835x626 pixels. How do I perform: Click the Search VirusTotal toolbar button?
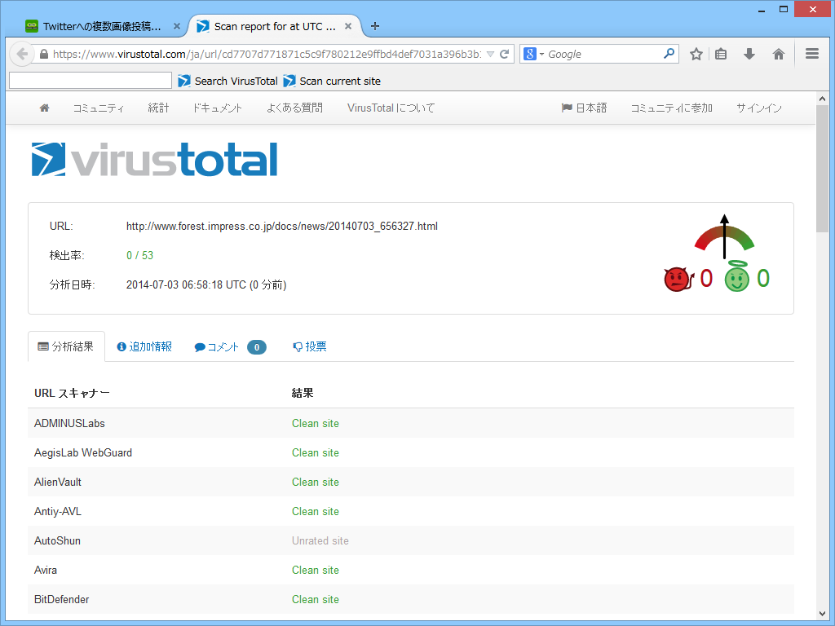[228, 81]
